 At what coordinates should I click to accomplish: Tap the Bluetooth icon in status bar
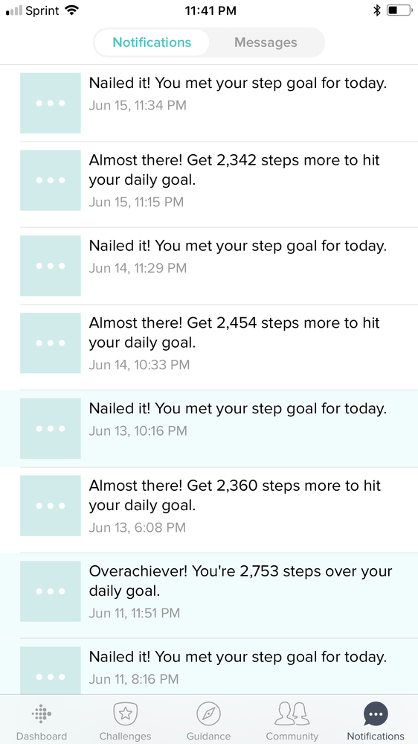(x=377, y=10)
